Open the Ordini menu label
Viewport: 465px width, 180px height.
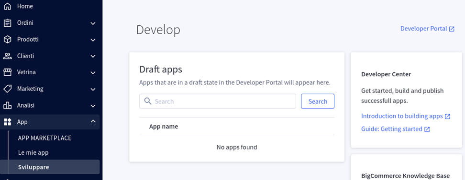tap(25, 23)
